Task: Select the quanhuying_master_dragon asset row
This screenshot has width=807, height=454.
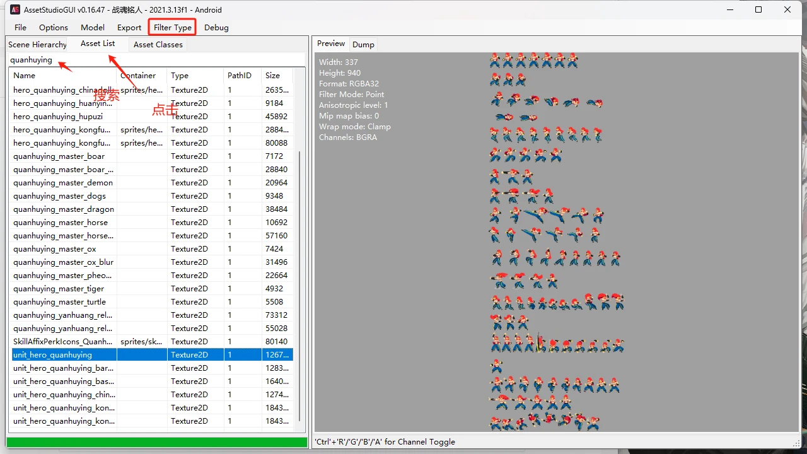Action: (x=64, y=209)
